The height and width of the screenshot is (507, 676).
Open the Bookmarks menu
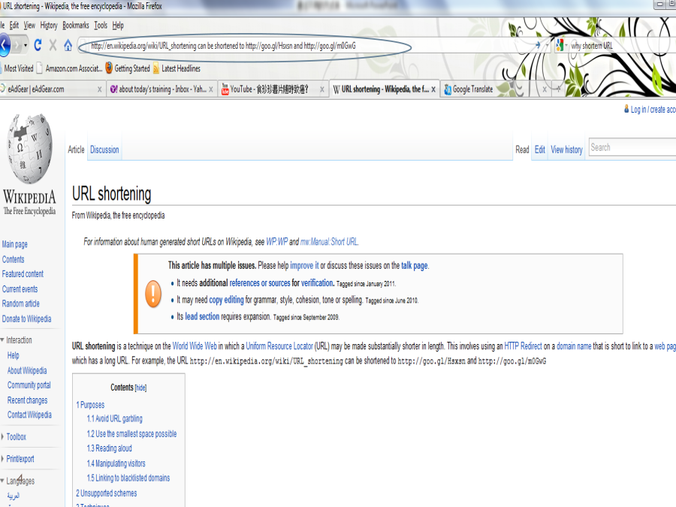click(75, 26)
